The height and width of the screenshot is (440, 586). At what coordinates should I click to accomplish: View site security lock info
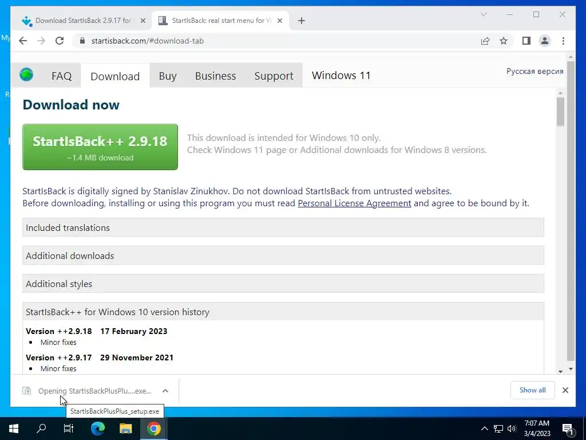point(82,41)
